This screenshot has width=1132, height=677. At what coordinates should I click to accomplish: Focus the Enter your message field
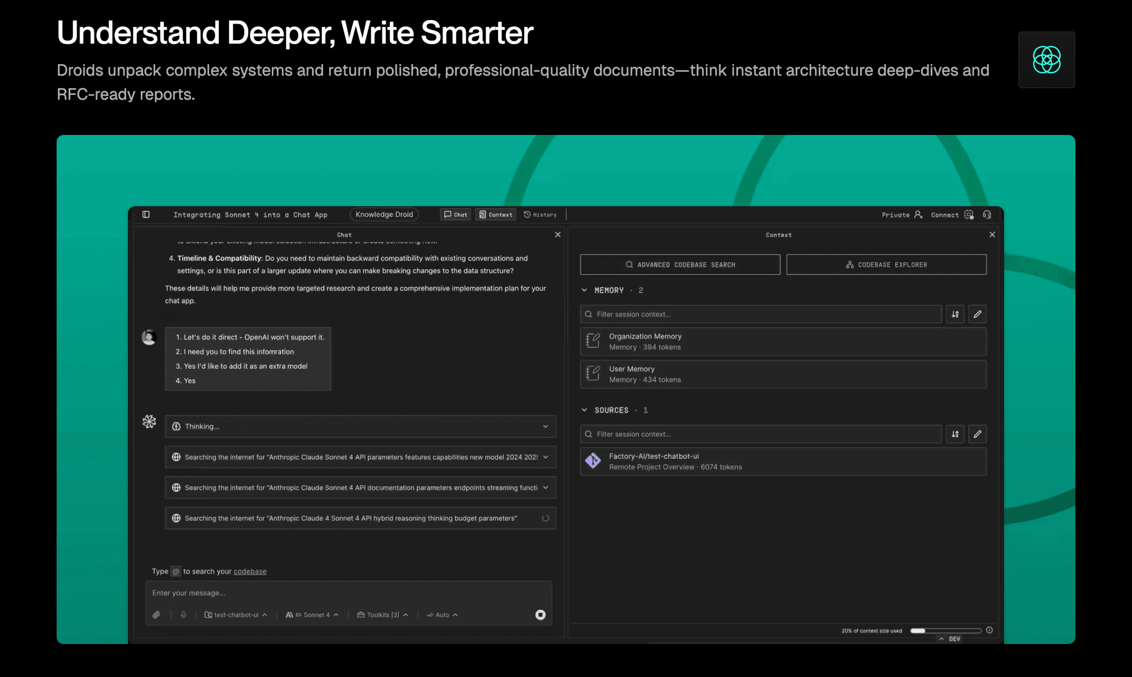click(x=348, y=593)
